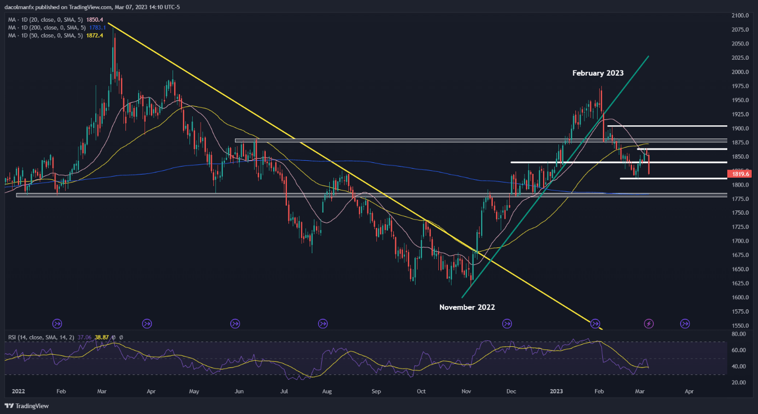Image resolution: width=758 pixels, height=414 pixels.
Task: Click the TradingView logo at bottom left
Action: [x=27, y=405]
